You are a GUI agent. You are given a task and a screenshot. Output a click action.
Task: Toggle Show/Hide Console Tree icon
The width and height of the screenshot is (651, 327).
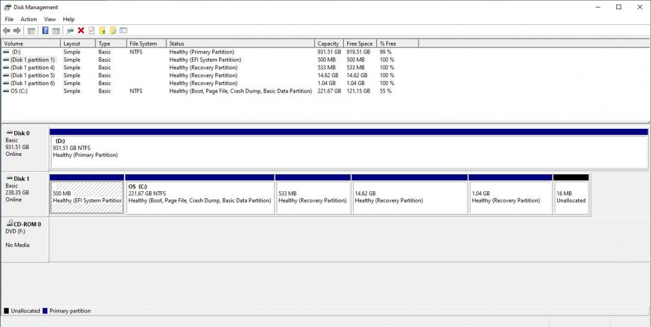coord(31,31)
